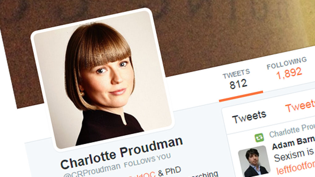Click the 812 tweets count number
Viewport: 315px width, 177px height.
coord(238,84)
